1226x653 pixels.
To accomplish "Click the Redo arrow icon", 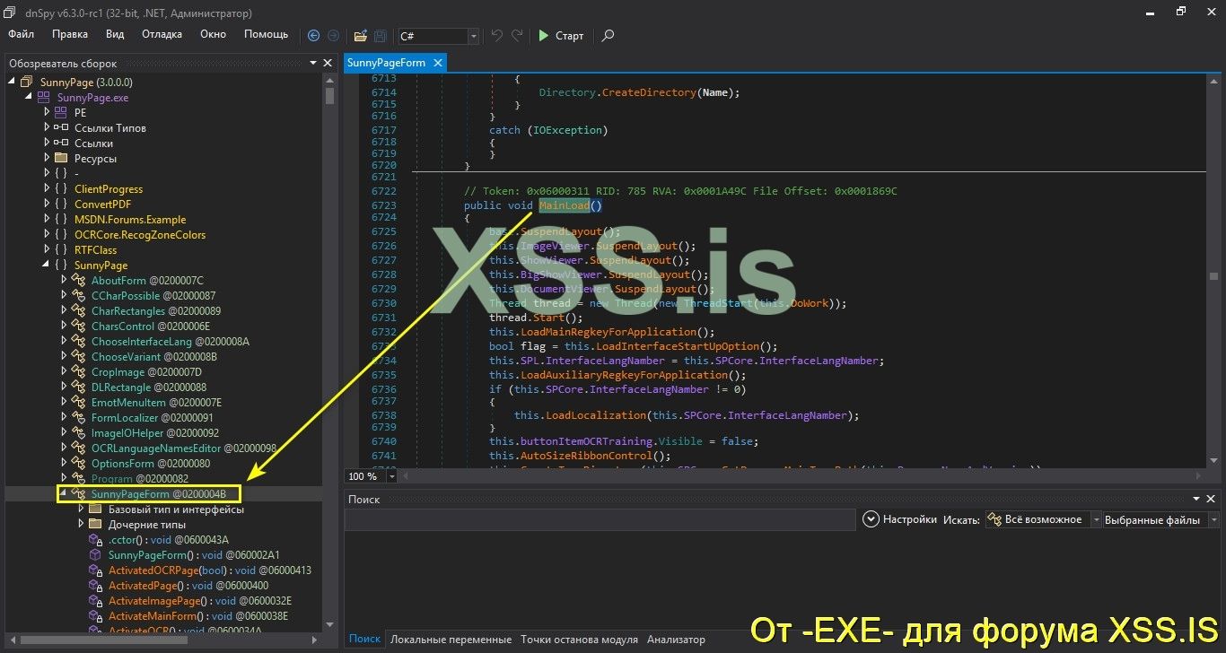I will point(516,36).
